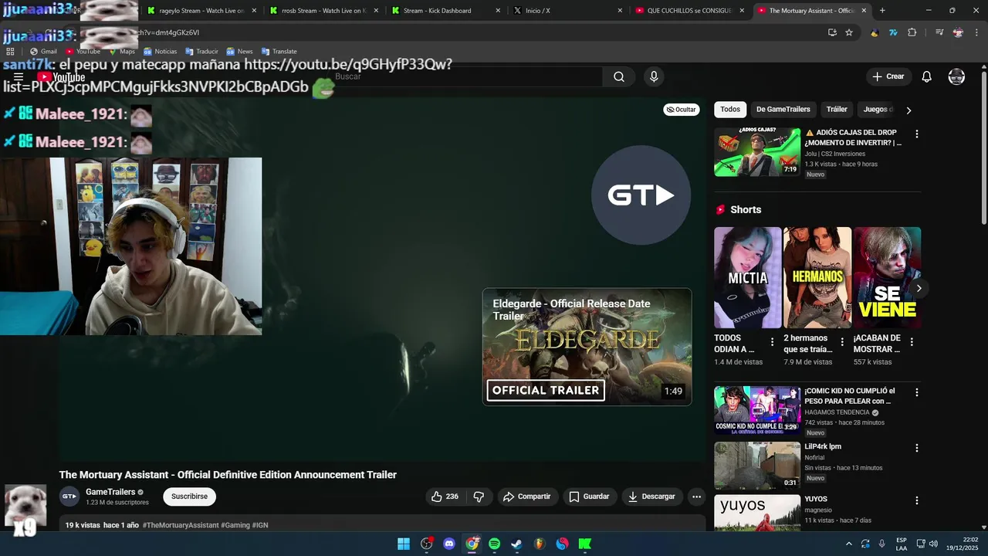Screen dimensions: 988x556
Task: Select the Tráiler filter chip
Action: tap(837, 110)
